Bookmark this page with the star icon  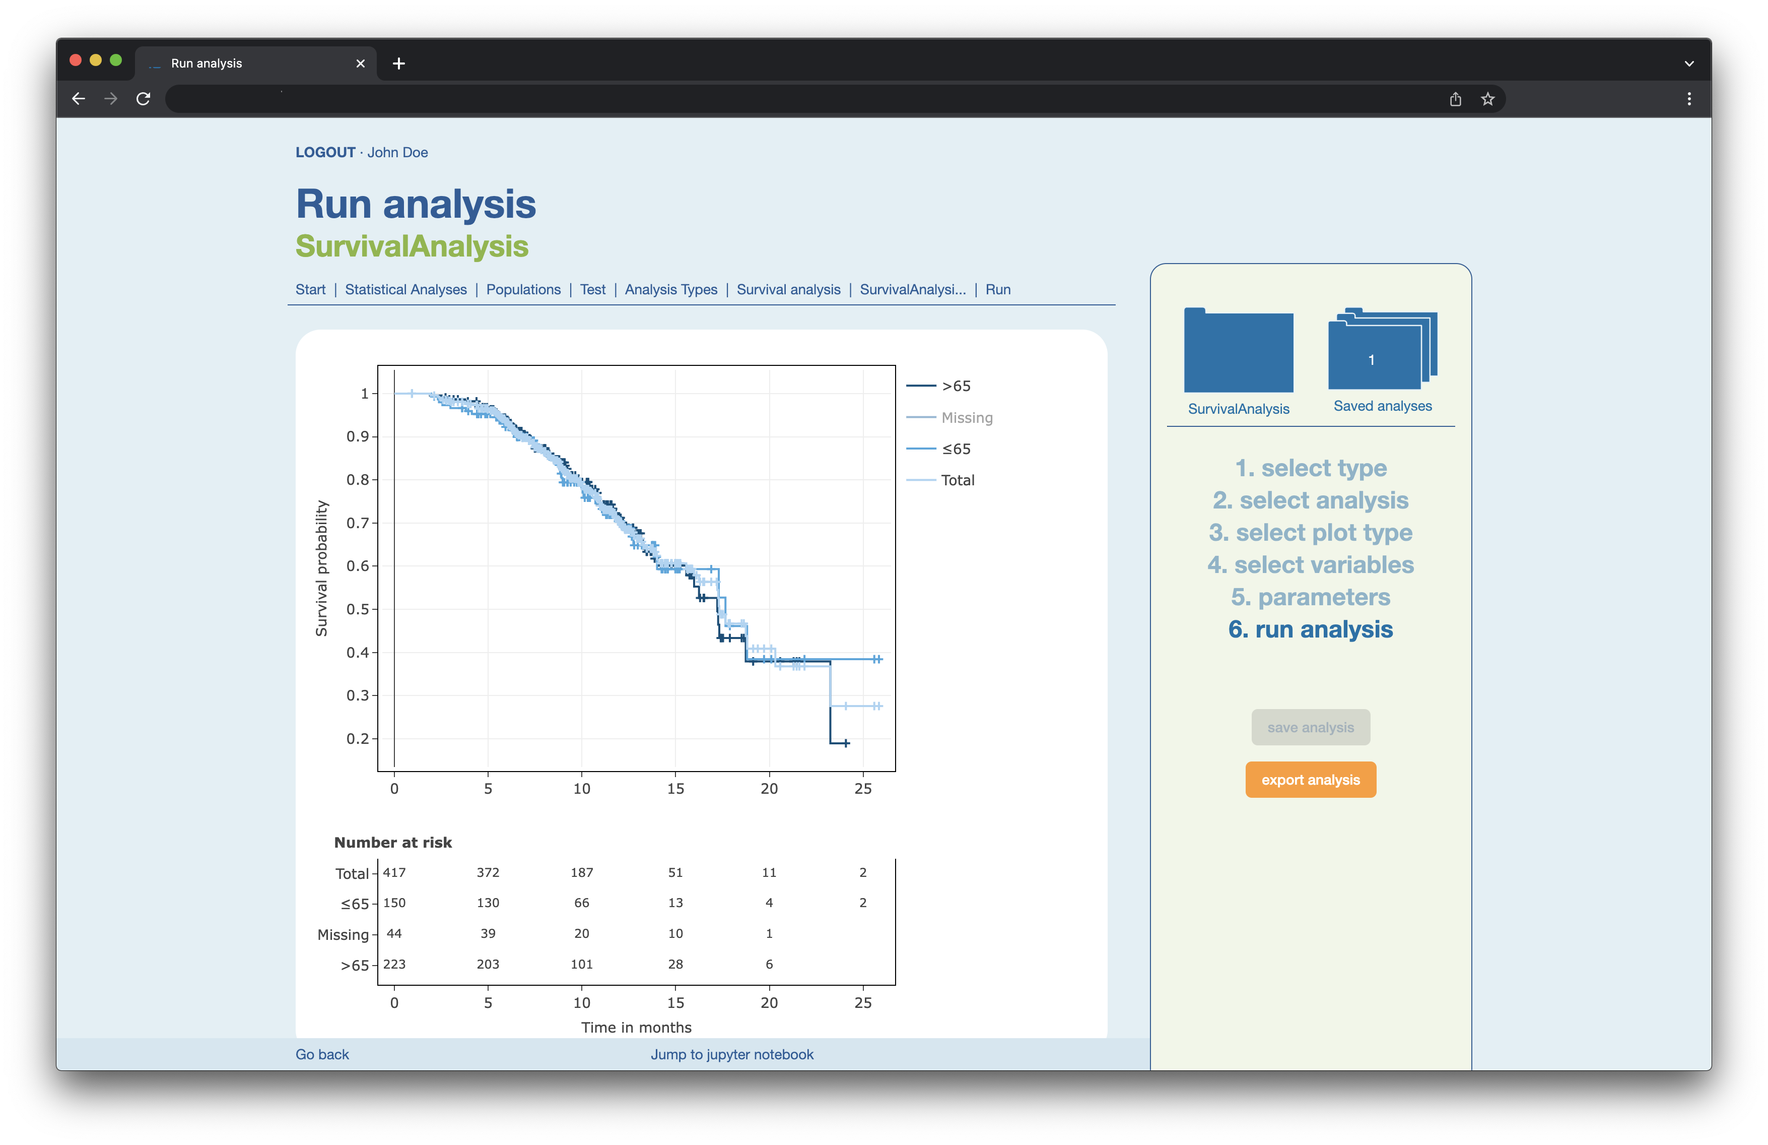tap(1487, 99)
